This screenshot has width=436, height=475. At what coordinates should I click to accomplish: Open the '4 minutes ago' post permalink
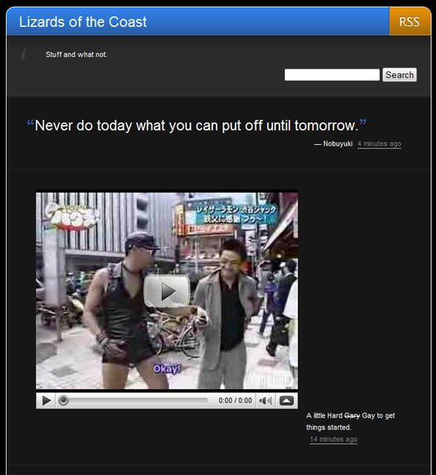click(x=379, y=144)
